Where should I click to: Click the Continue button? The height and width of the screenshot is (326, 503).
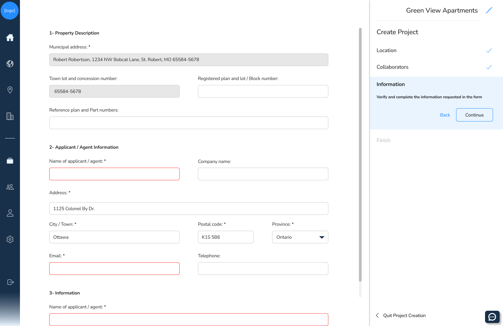point(474,115)
